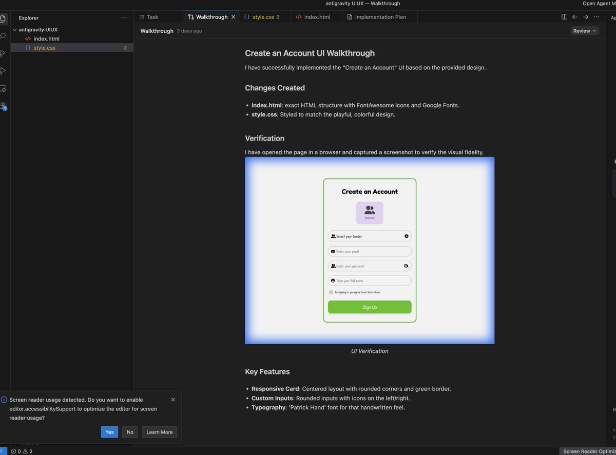The height and width of the screenshot is (455, 616).
Task: Click the Walkthrough breadcrumb title
Action: 157,31
